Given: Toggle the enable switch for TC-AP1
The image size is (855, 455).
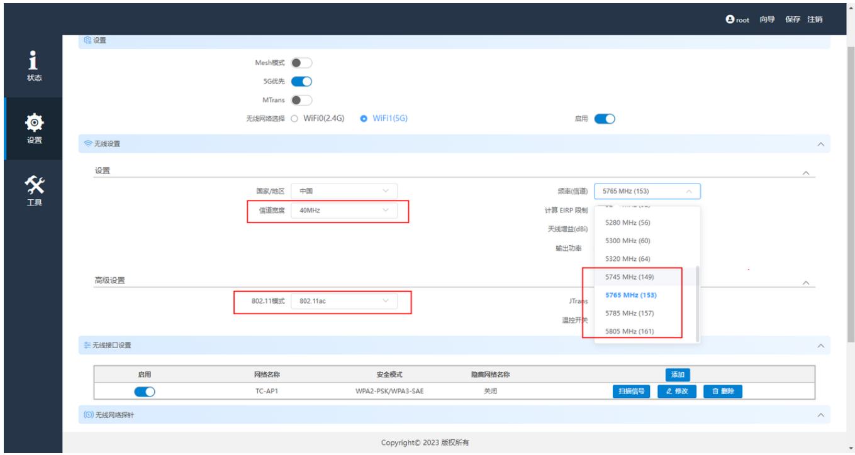Looking at the screenshot, I should [145, 392].
